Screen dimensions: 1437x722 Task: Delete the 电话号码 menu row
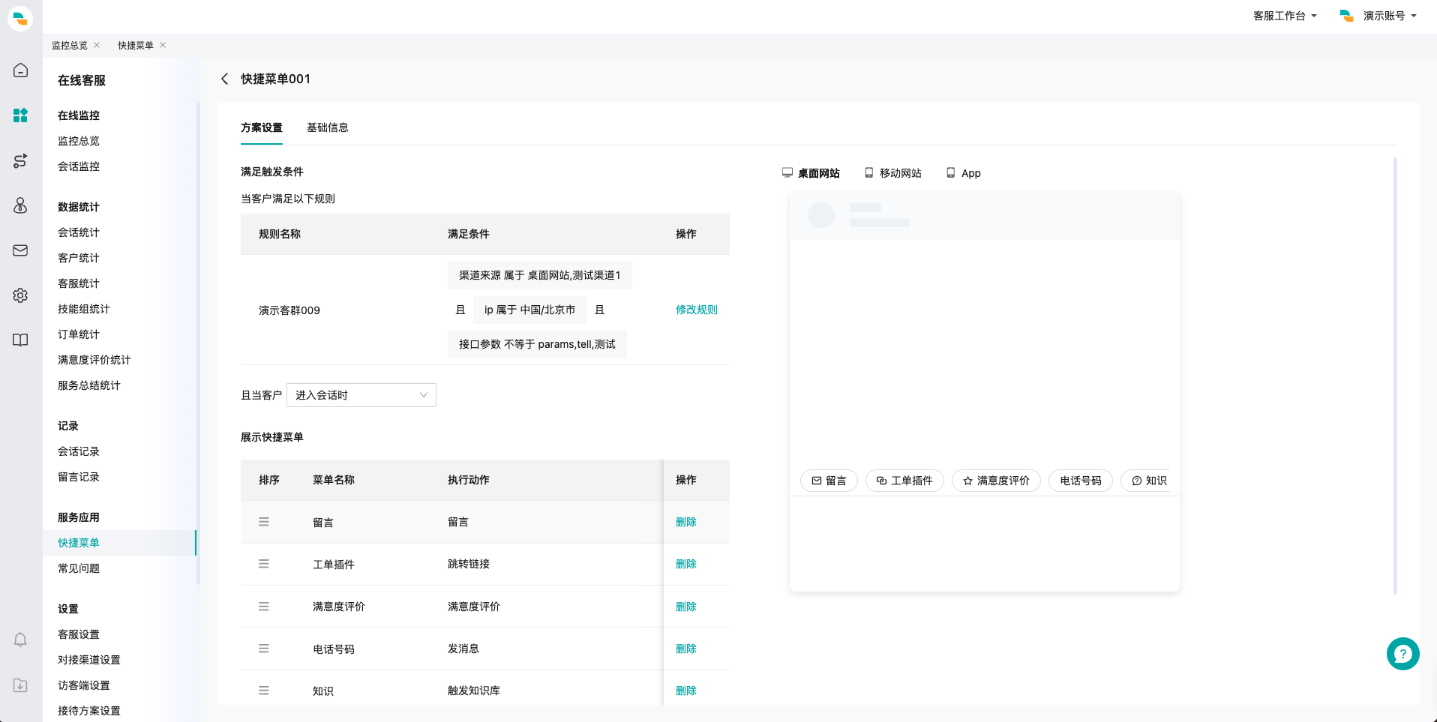pyautogui.click(x=686, y=649)
